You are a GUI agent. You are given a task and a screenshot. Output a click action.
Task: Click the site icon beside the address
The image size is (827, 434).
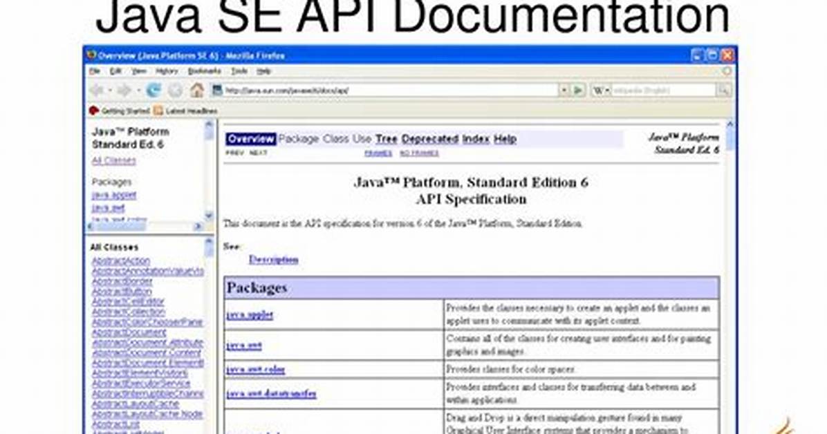216,90
